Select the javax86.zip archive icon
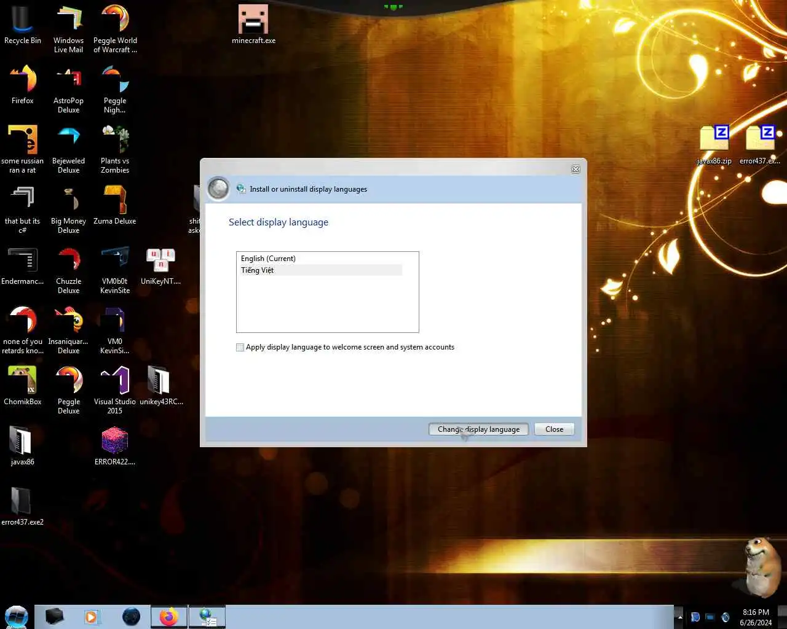This screenshot has height=629, width=787. [x=714, y=145]
